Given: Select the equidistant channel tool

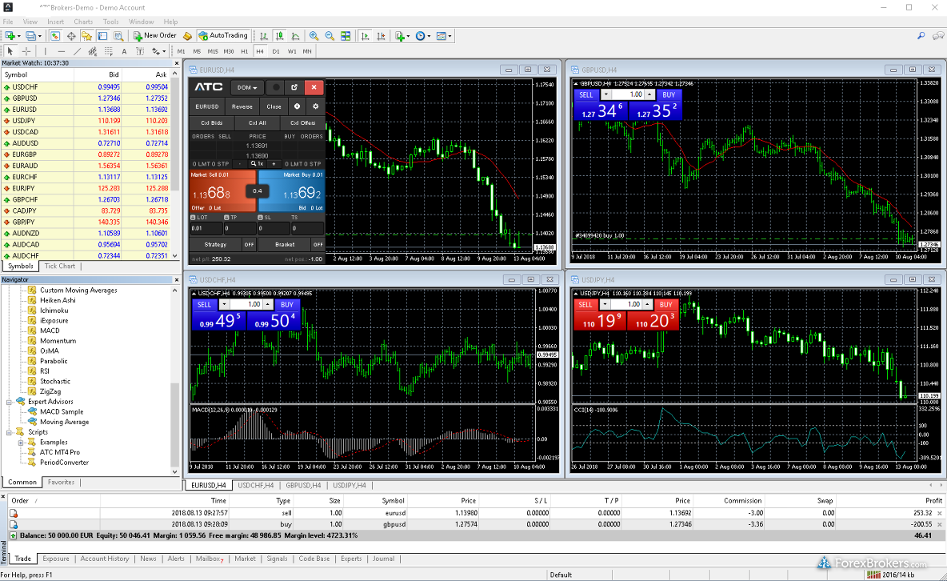Looking at the screenshot, I should click(x=93, y=51).
